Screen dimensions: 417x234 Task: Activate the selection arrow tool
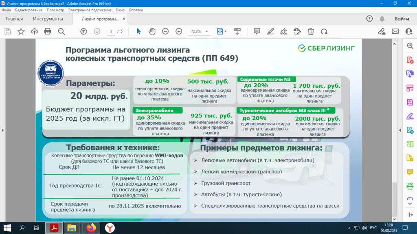click(138, 31)
